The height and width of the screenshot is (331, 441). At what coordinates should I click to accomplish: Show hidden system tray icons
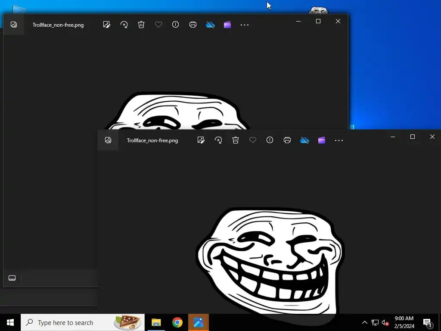click(364, 322)
